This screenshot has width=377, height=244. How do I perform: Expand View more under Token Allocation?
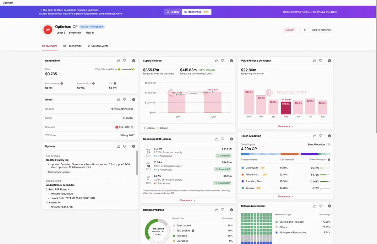click(286, 196)
